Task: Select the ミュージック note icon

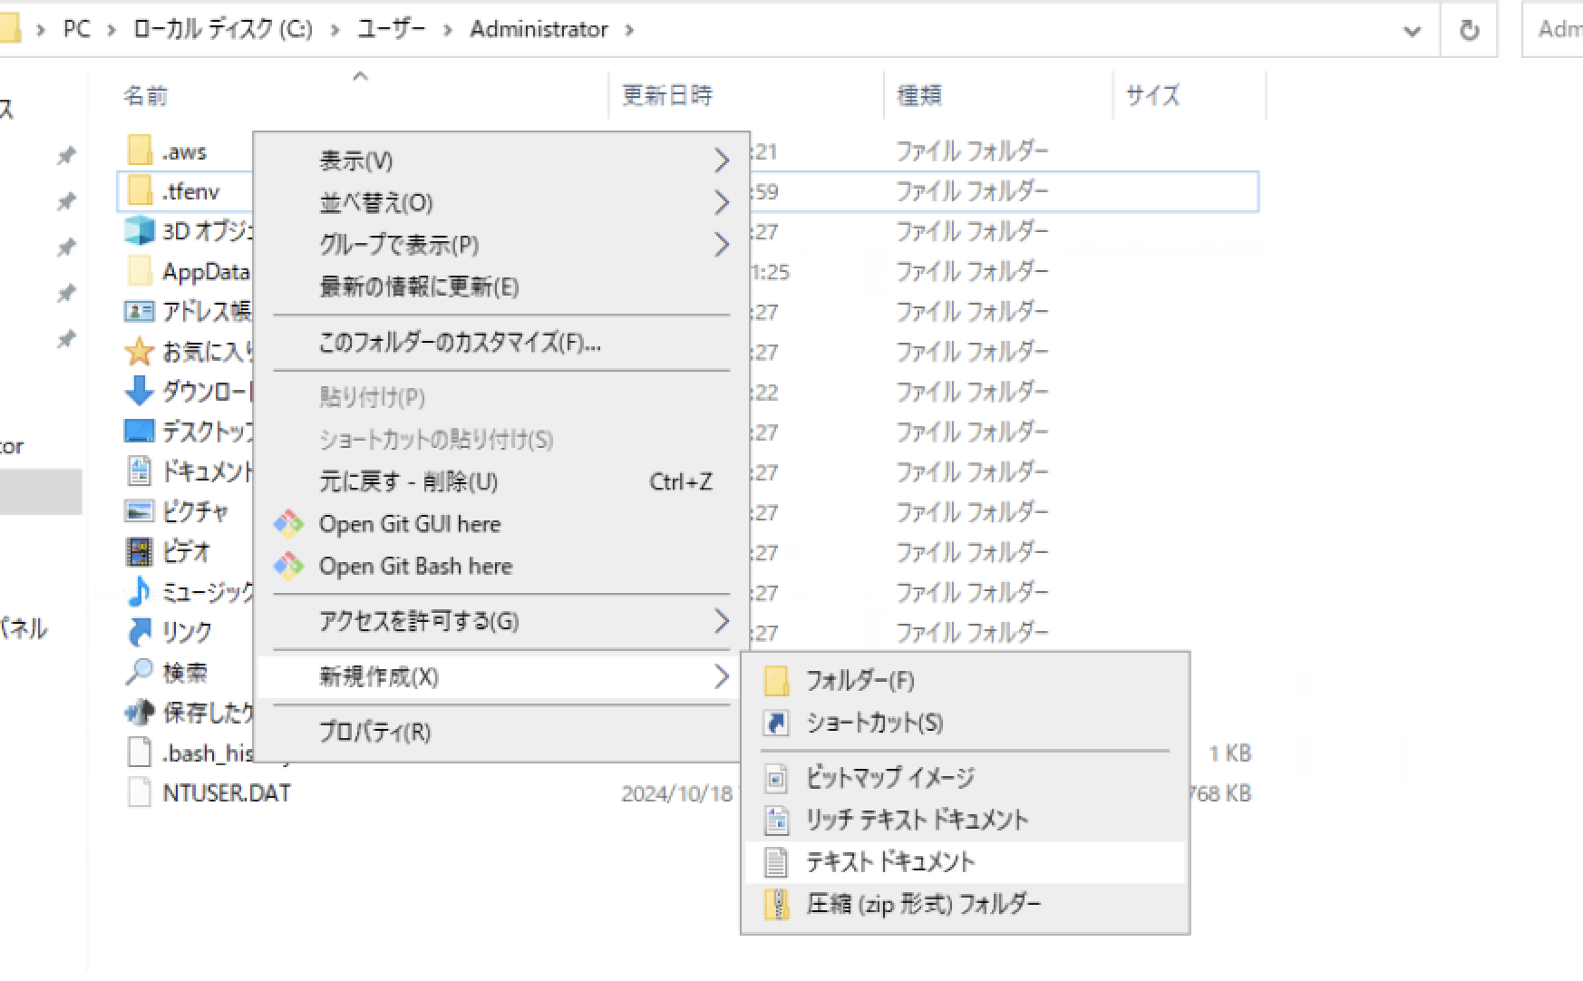Action: [138, 591]
